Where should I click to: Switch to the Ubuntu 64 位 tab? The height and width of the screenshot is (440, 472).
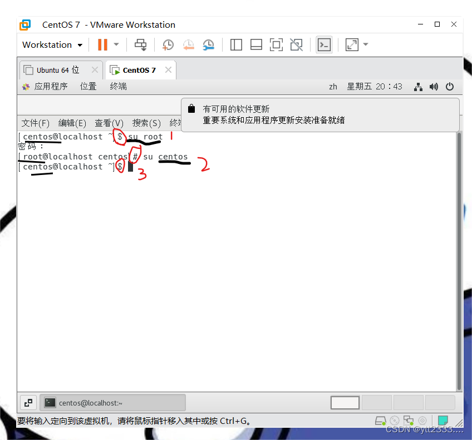(x=58, y=70)
